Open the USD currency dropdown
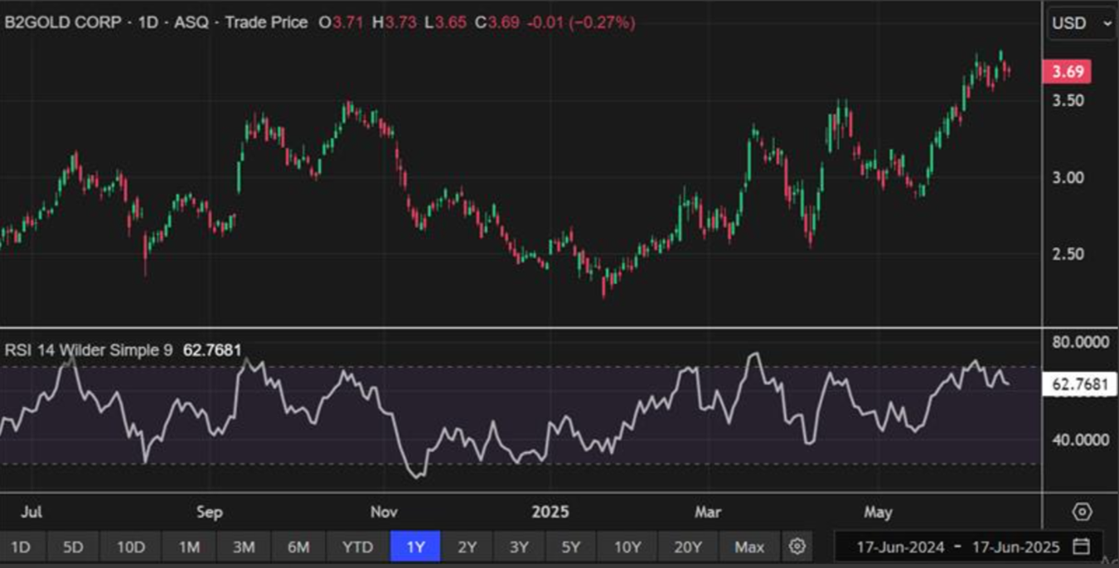The image size is (1119, 568). pos(1083,23)
